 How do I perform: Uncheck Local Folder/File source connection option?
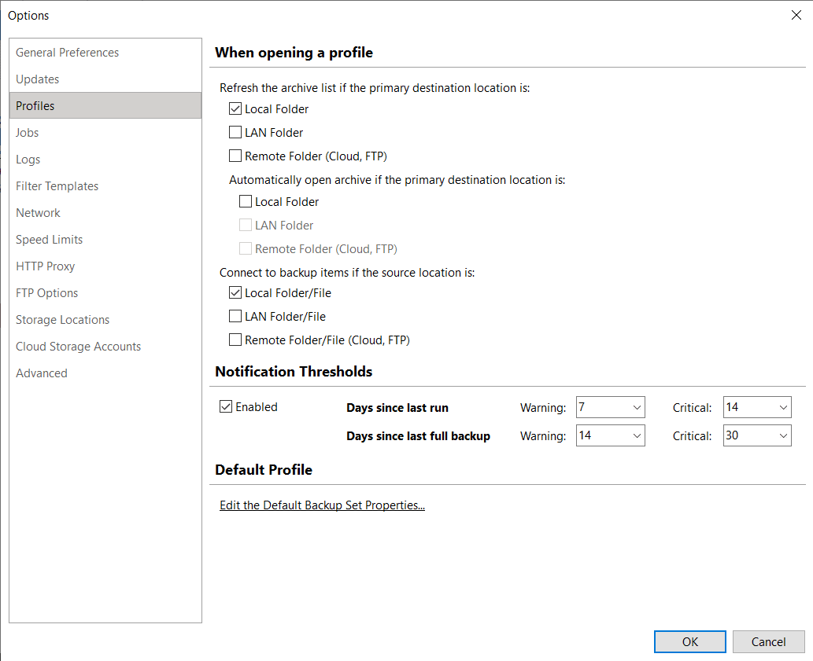(235, 293)
